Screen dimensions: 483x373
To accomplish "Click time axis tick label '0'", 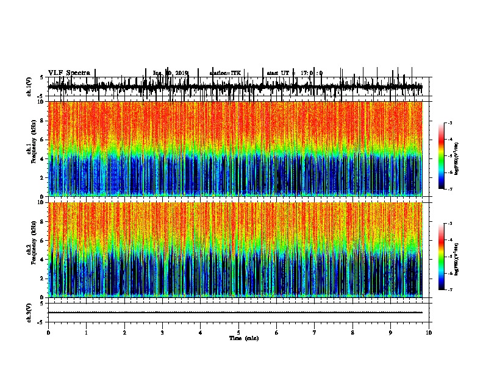I will [48, 333].
